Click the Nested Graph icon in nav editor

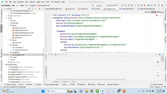click(52, 55)
